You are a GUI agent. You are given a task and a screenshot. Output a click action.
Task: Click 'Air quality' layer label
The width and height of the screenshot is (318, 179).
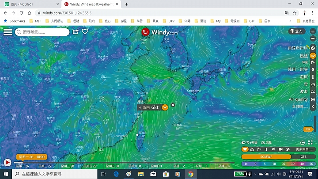[298, 99]
